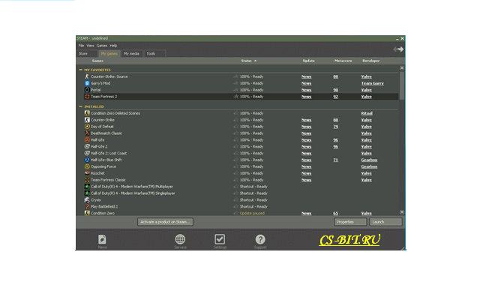Toggle favorite star for Counter-Strike: Source

(x=235, y=76)
